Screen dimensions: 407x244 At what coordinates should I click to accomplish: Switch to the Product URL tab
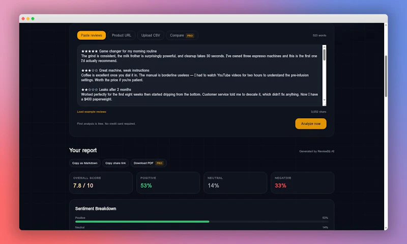[121, 35]
